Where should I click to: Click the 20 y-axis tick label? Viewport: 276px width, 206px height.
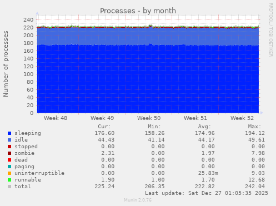point(30,105)
